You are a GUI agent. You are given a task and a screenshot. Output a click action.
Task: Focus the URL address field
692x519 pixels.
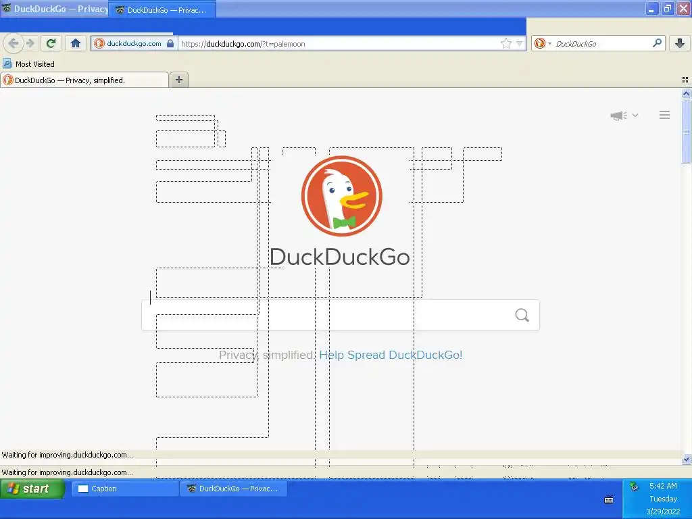[x=340, y=43]
